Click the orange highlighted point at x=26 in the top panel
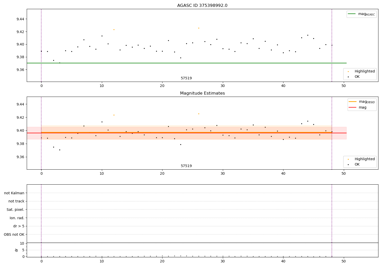The image size is (382, 267). click(x=199, y=28)
